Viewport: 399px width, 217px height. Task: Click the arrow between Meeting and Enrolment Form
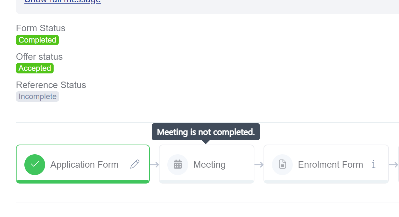point(259,165)
